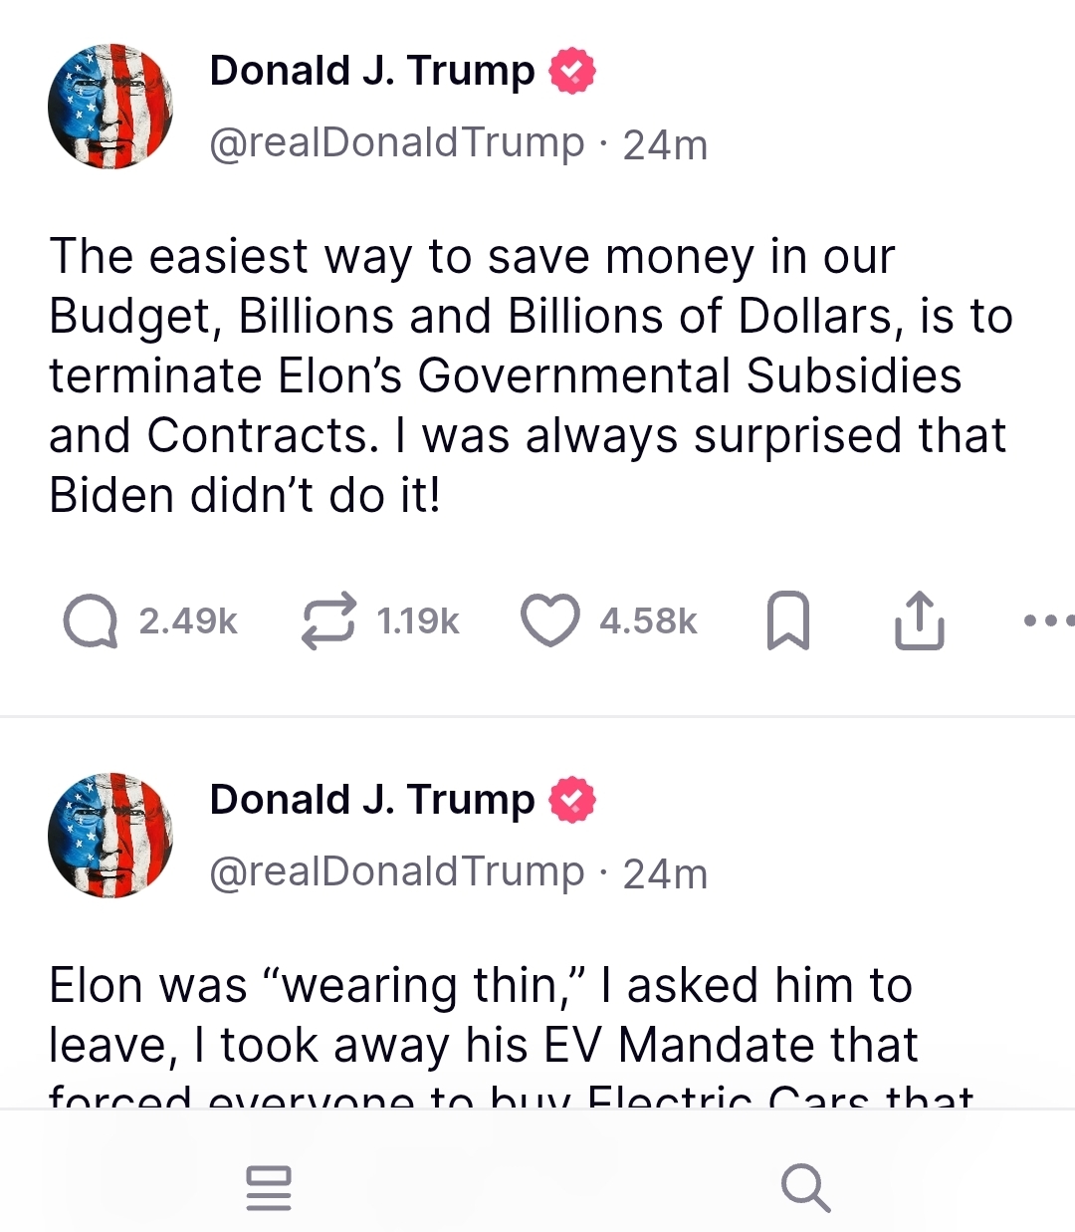Open Donald J. Trump name on the first post

pos(372,72)
